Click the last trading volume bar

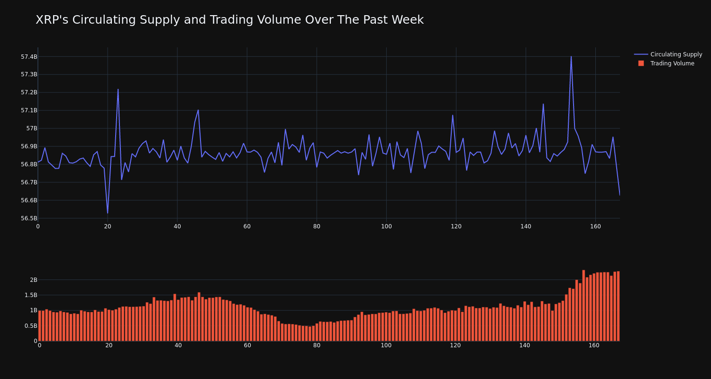coord(618,306)
